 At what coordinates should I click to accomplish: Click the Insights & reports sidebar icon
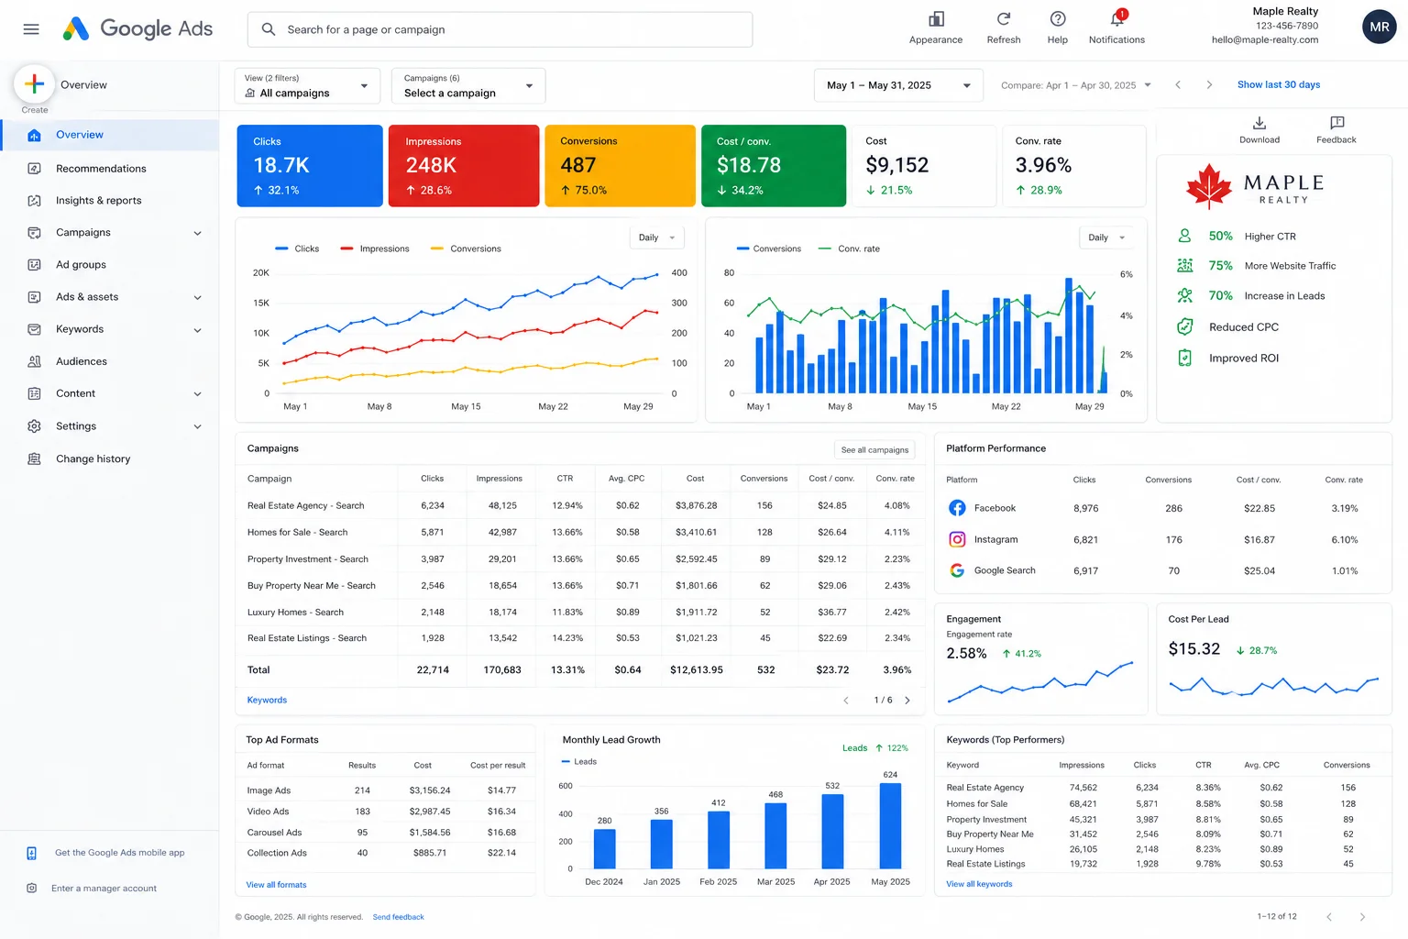click(34, 201)
